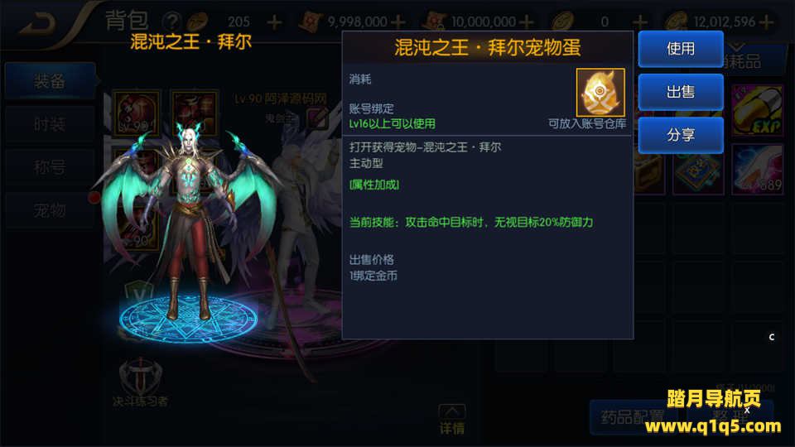The image size is (795, 447).
Task: Add more of the 9,998,000 currency
Action: (398, 22)
